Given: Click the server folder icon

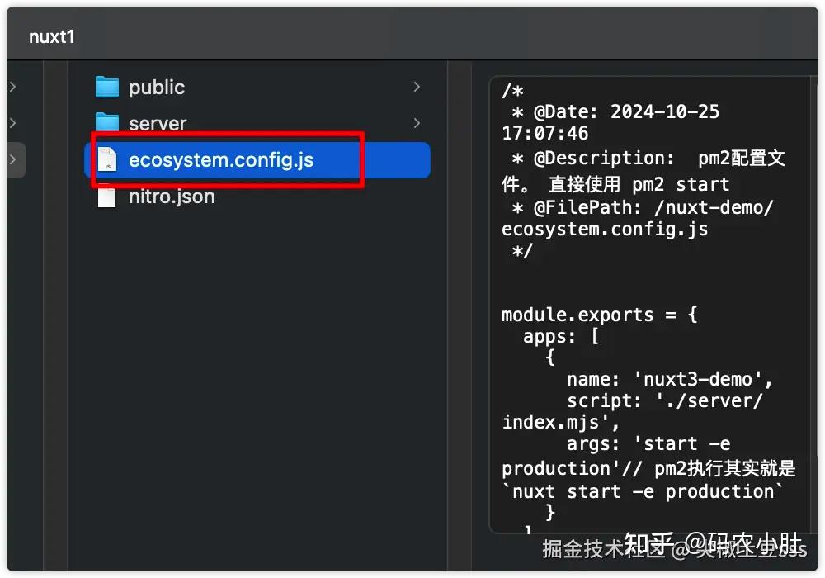Looking at the screenshot, I should click(x=107, y=123).
